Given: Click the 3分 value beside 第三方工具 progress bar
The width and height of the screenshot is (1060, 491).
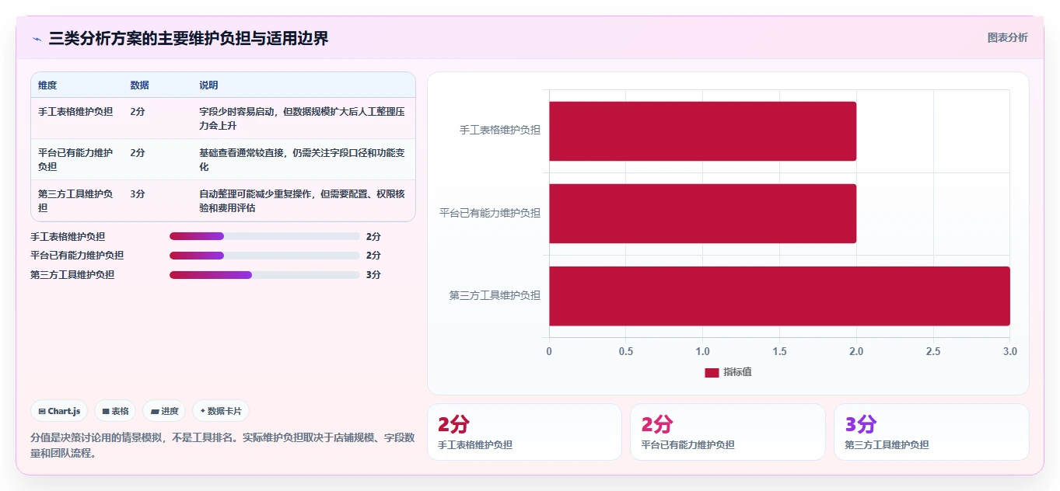Looking at the screenshot, I should coord(373,275).
